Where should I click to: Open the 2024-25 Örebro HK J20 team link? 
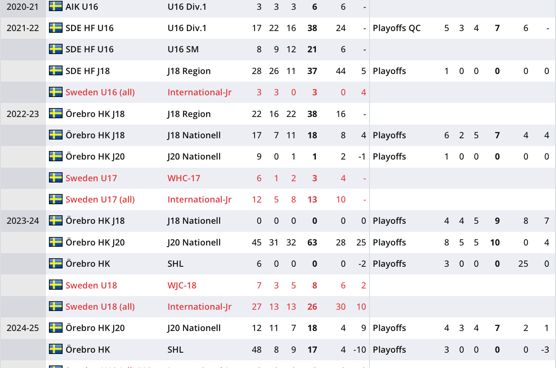95,328
